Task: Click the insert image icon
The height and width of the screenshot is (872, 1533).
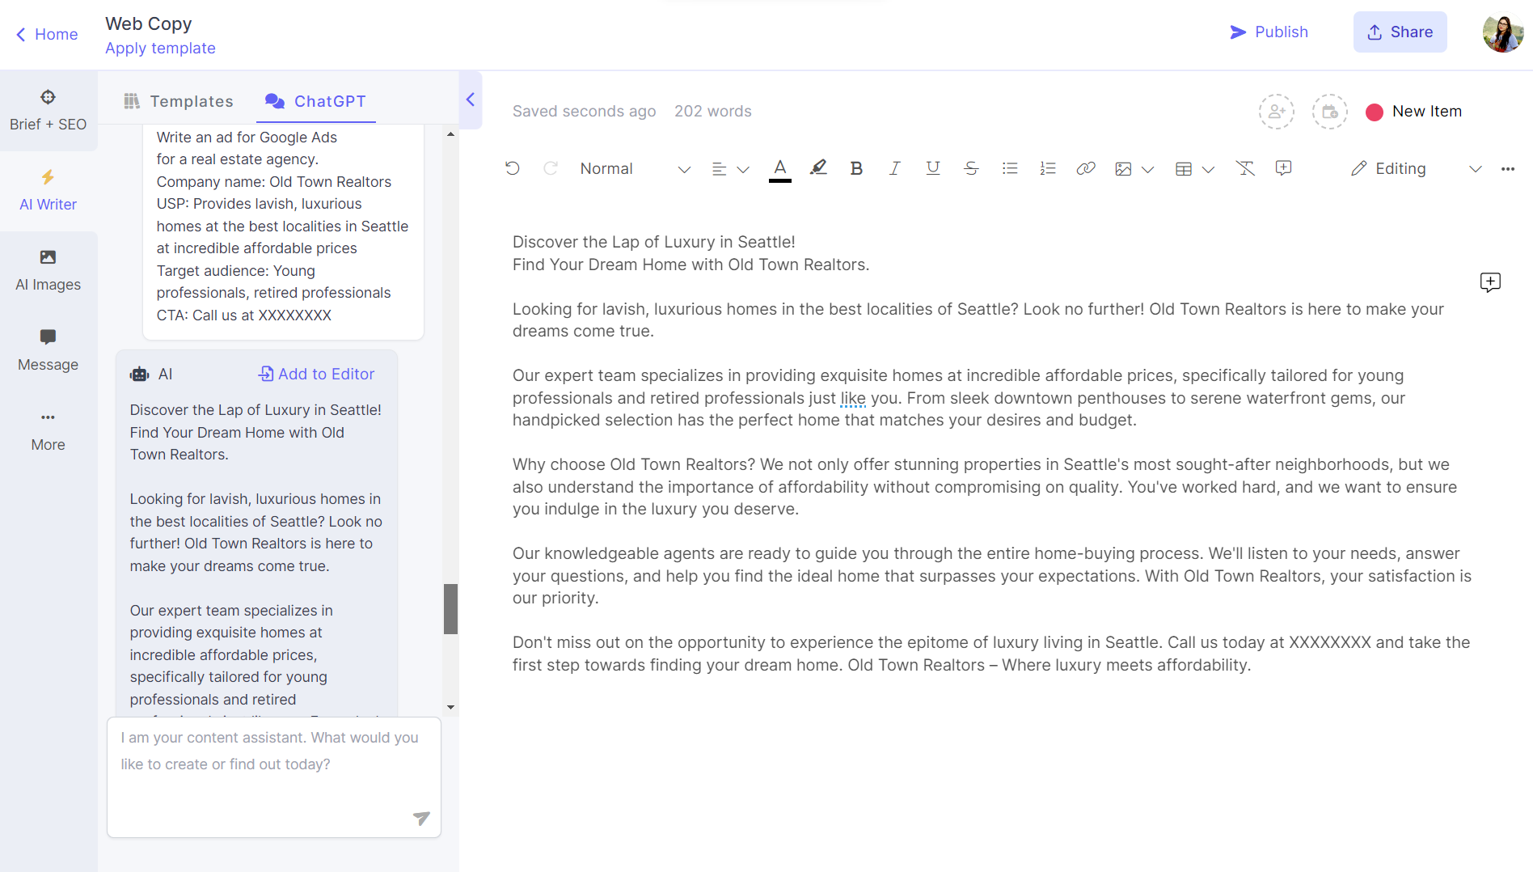Action: pos(1123,169)
